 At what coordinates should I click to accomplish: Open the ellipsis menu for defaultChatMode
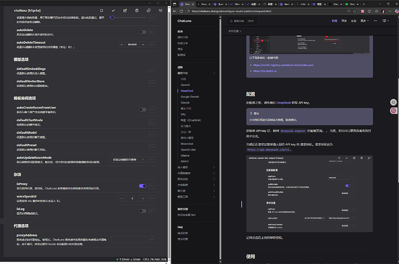click(152, 122)
